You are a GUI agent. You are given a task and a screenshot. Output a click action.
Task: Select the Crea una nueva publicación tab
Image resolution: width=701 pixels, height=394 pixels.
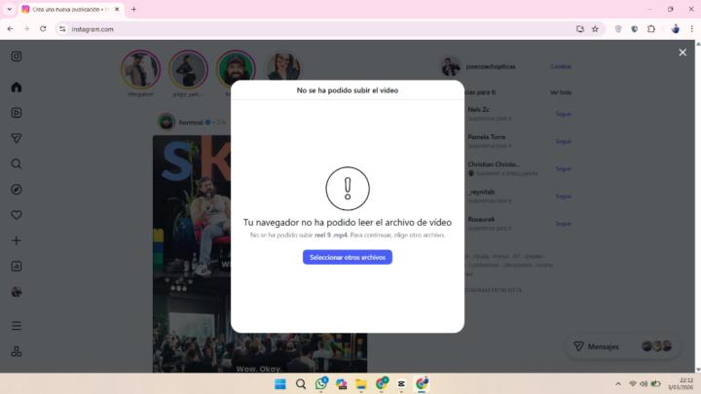tap(71, 10)
